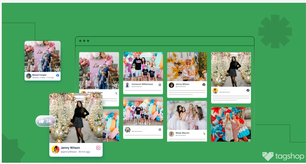Click Wade Warren's profile avatar
Image resolution: width=306 pixels, height=164 pixels.
[171, 134]
